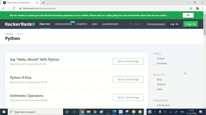Open the Arithmetic Operators challenge title
Image resolution: width=206 pixels, height=115 pixels.
point(26,96)
